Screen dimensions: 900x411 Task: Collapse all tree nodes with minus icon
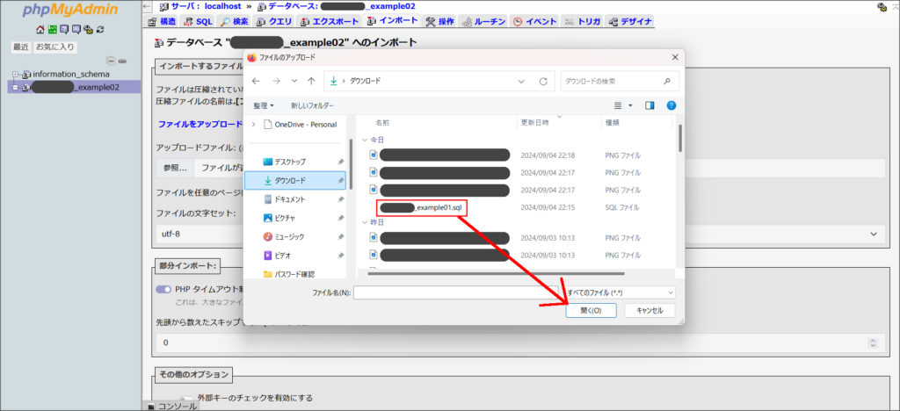tap(112, 61)
